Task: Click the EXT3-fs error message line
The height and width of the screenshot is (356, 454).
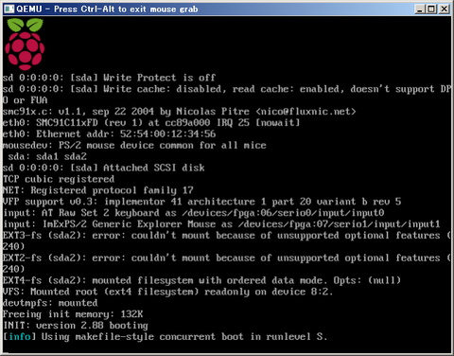Action: point(227,240)
